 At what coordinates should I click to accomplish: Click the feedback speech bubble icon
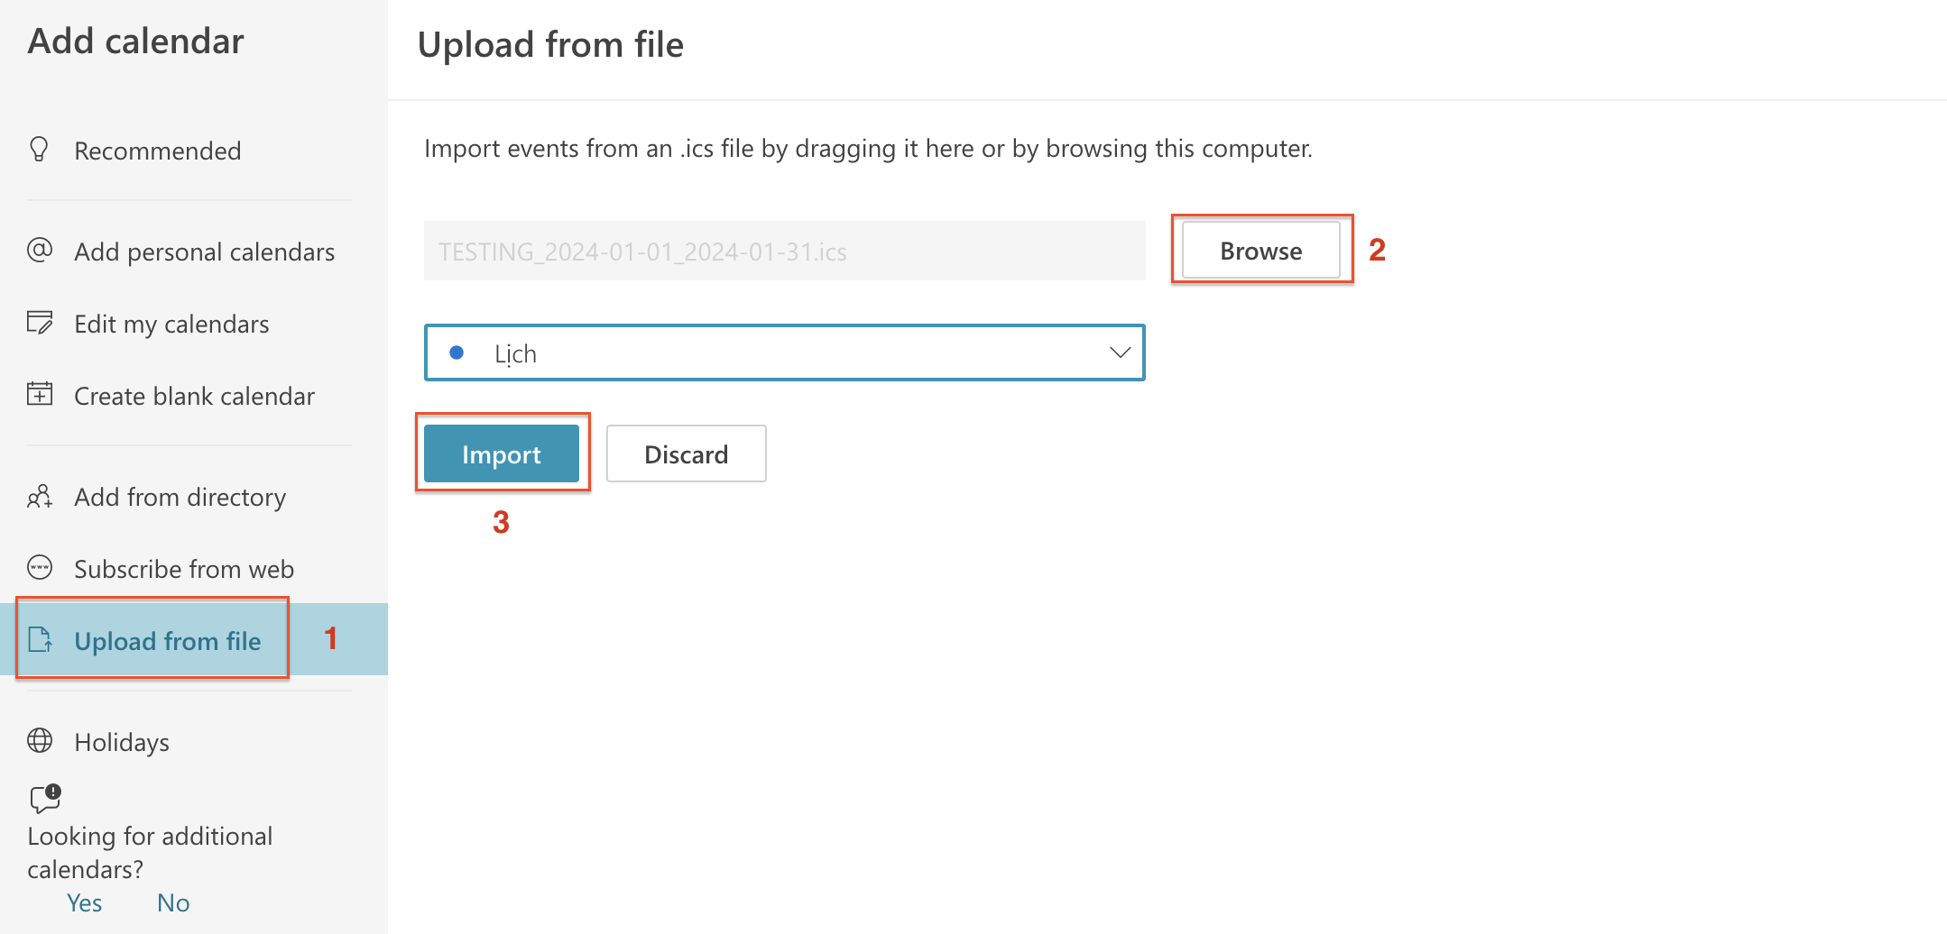[x=45, y=798]
